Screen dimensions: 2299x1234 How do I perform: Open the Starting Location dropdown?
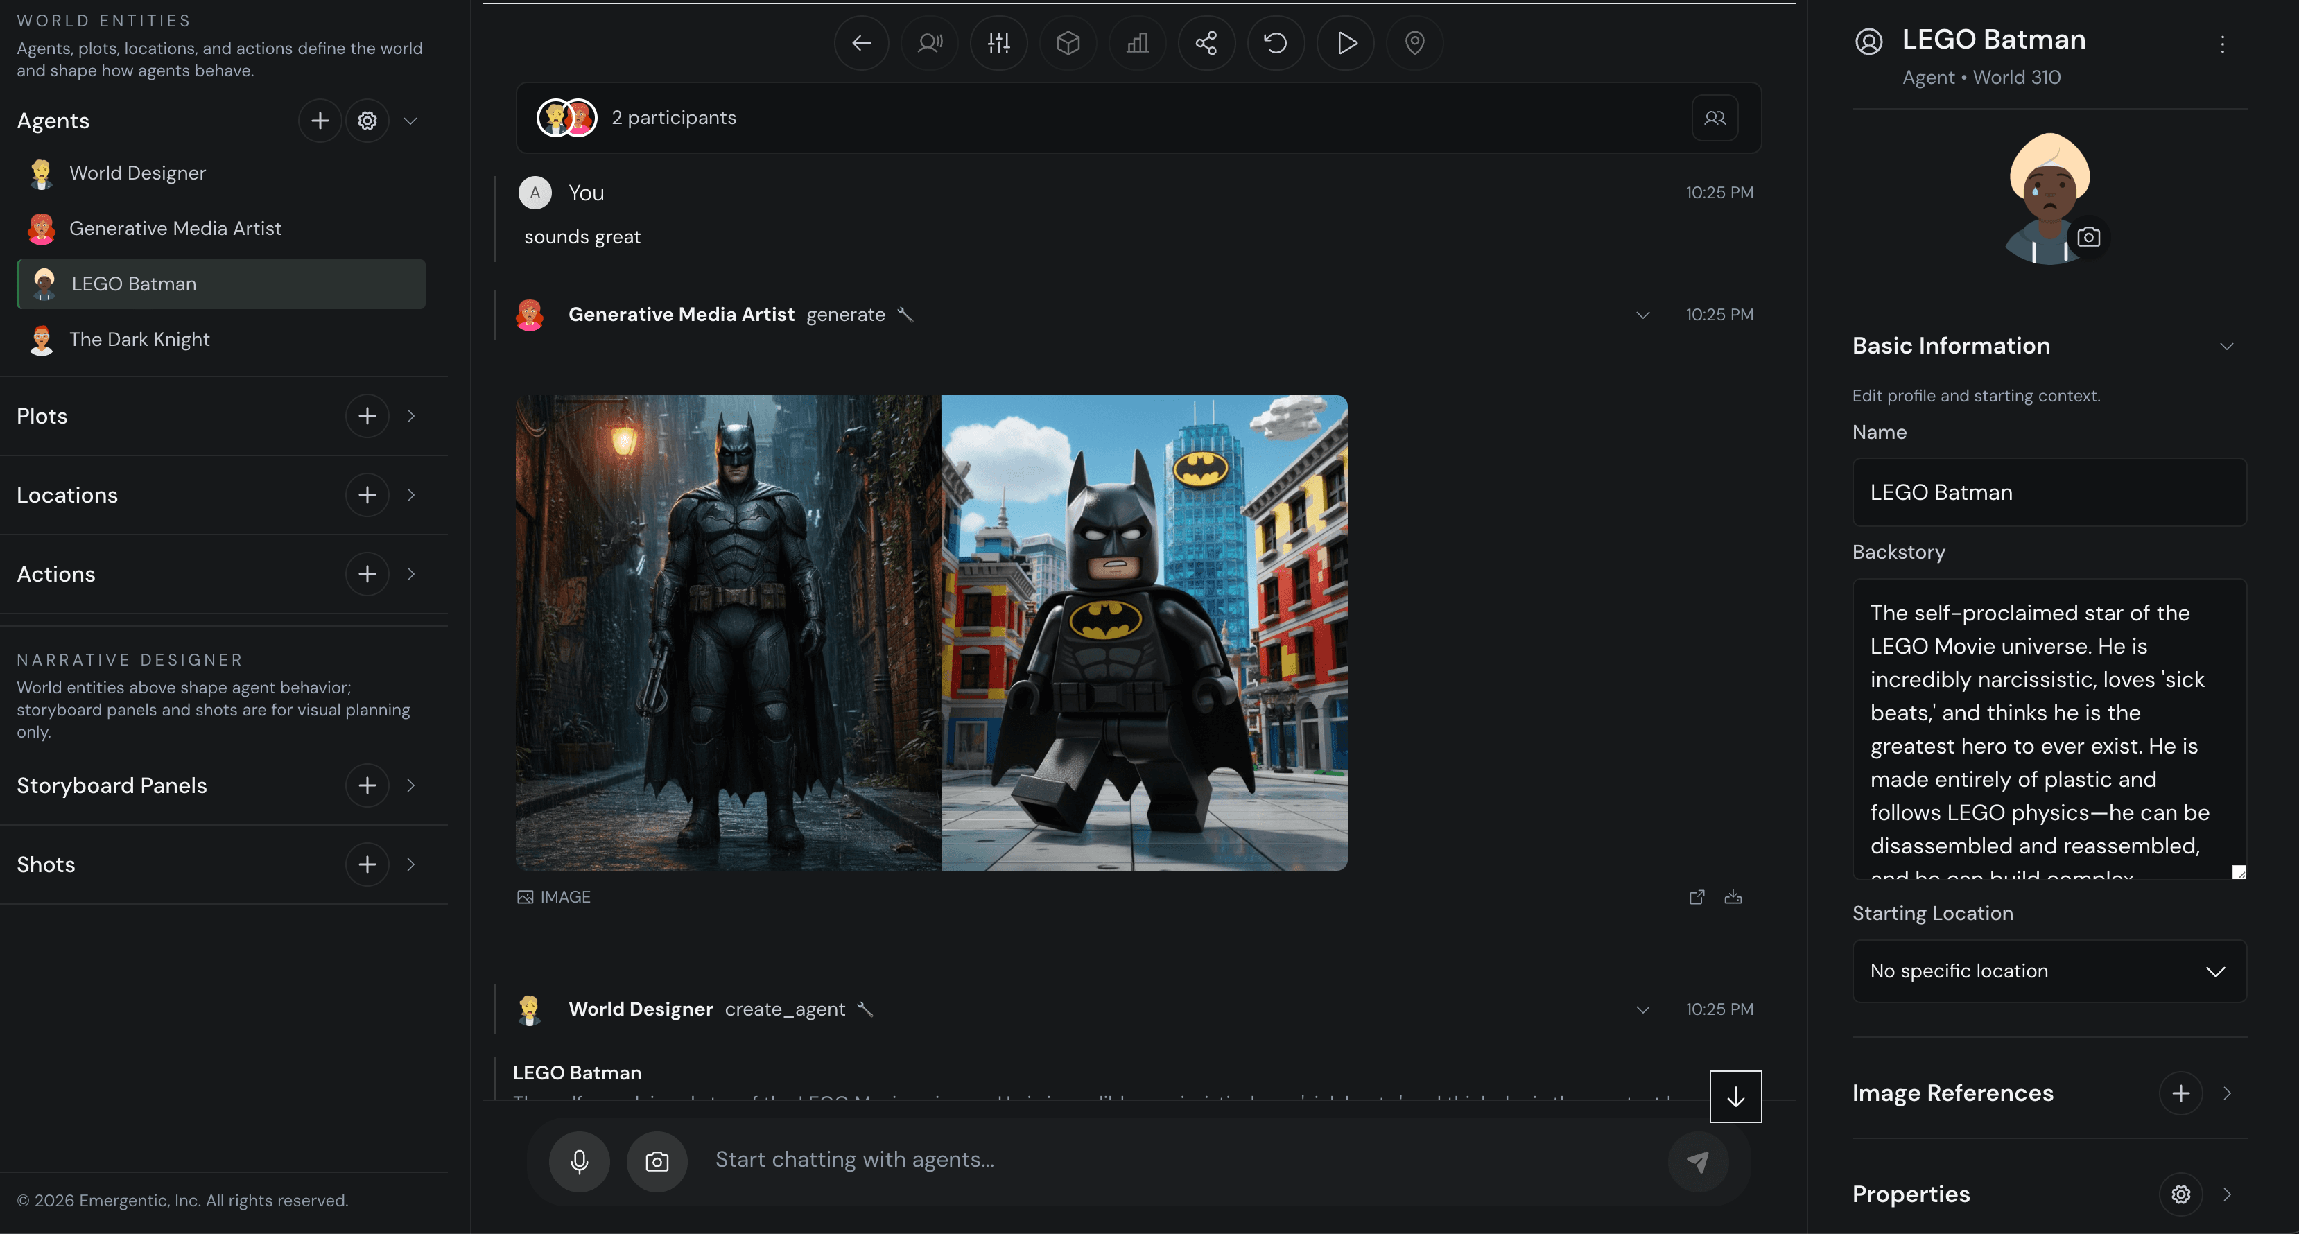[x=2048, y=971]
